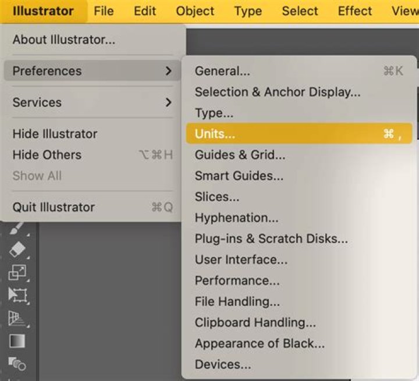Open Clipboard Handling... preferences

(299, 322)
